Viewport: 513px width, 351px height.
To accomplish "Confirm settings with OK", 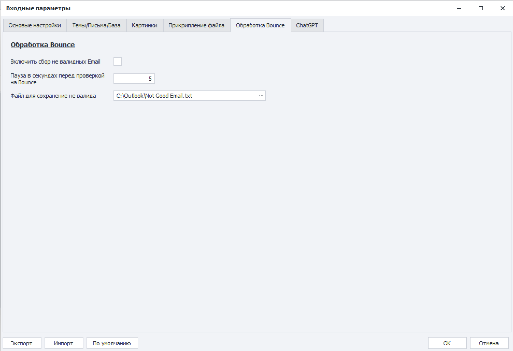I will 447,343.
